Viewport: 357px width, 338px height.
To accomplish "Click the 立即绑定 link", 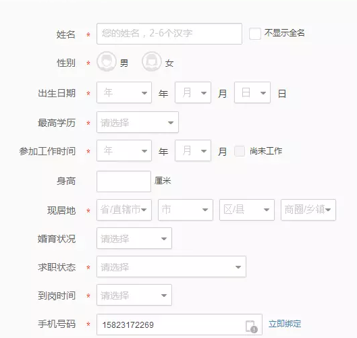I will click(285, 324).
